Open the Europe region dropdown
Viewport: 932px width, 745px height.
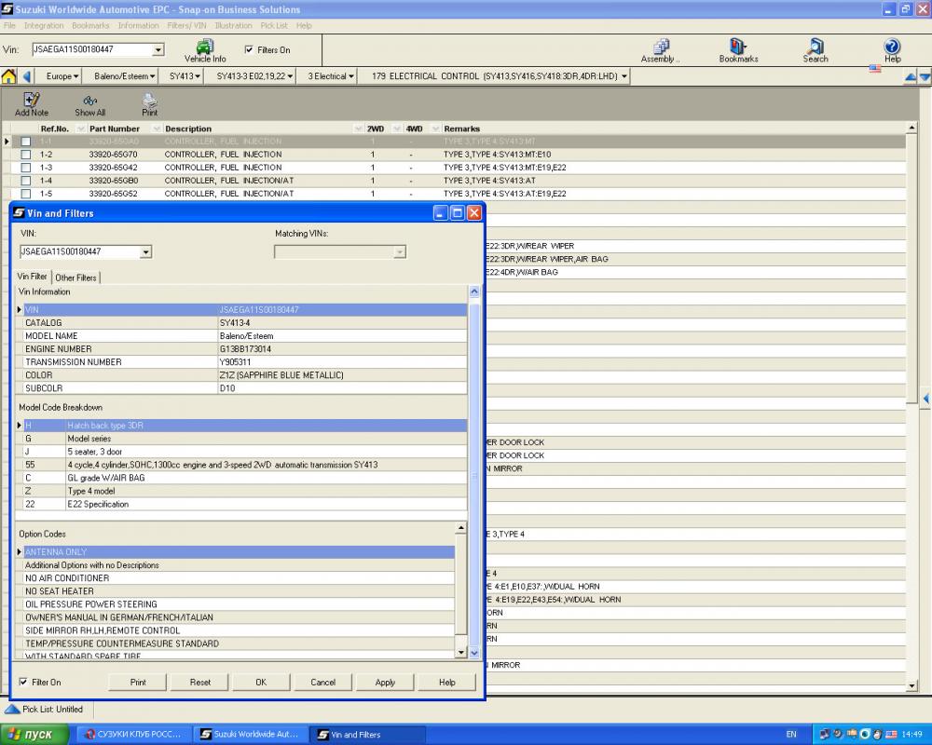click(x=62, y=76)
